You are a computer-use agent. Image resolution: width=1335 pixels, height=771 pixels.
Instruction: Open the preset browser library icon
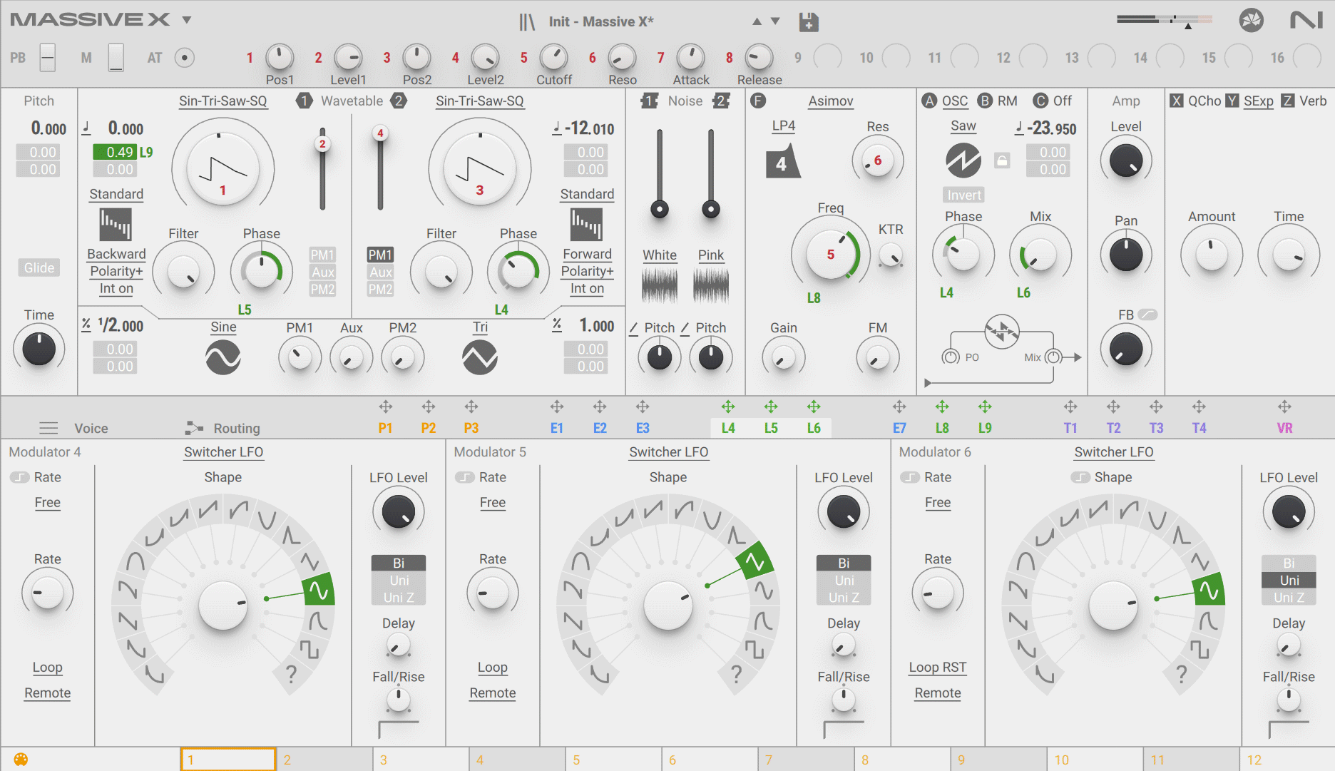[x=526, y=22]
